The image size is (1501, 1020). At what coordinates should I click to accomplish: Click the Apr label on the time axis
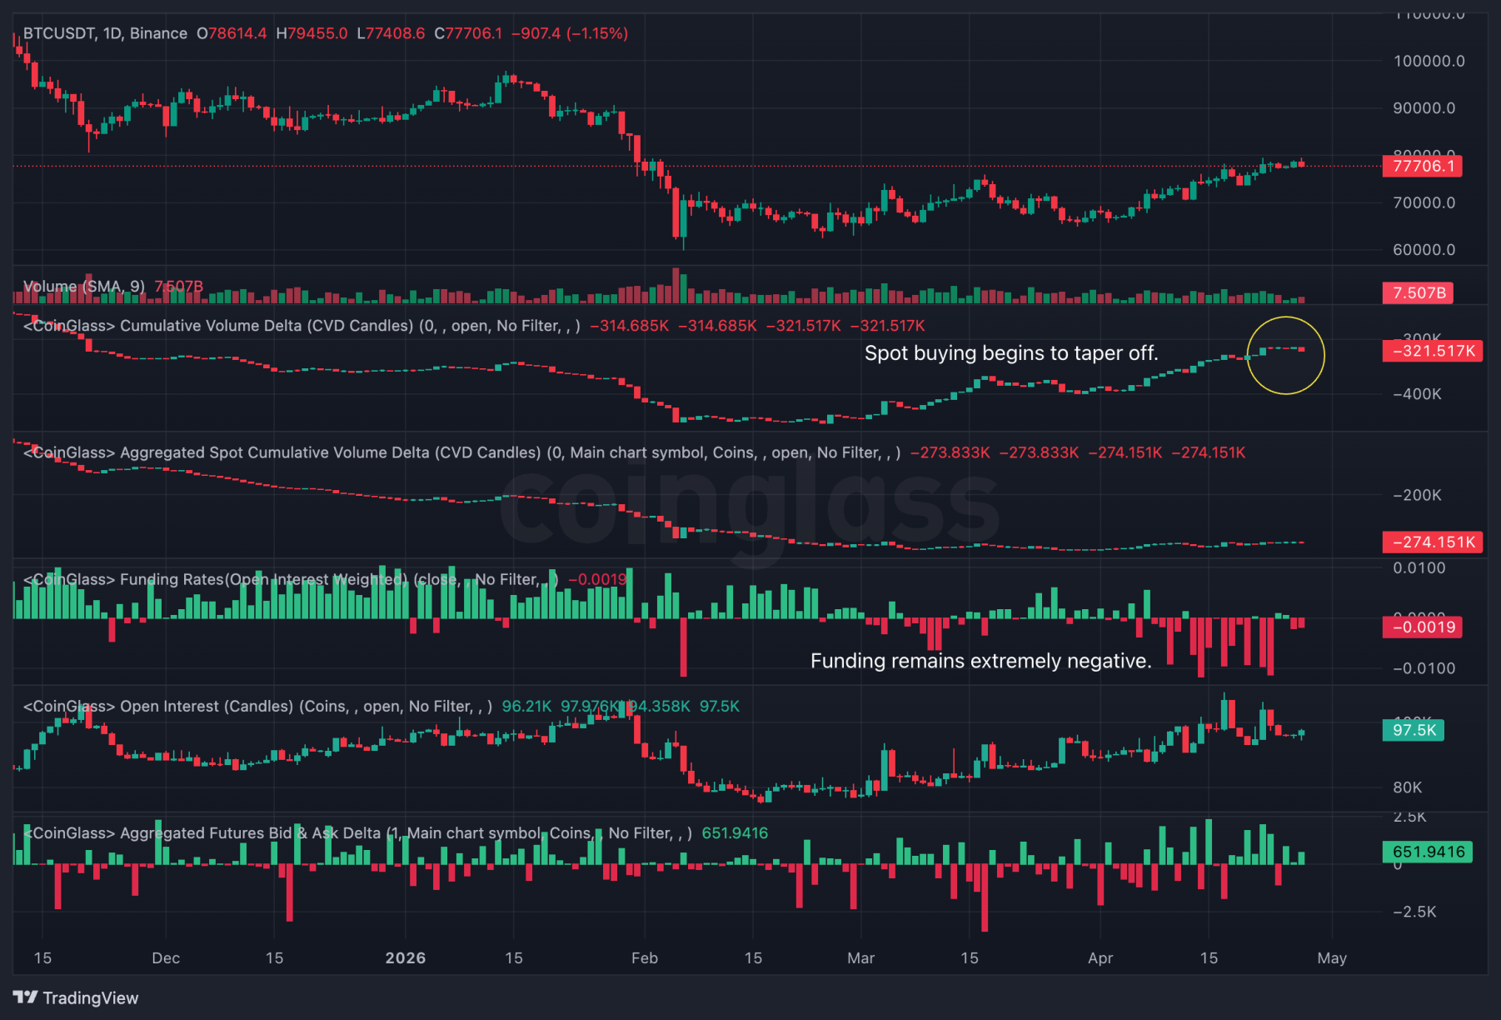pyautogui.click(x=1100, y=958)
